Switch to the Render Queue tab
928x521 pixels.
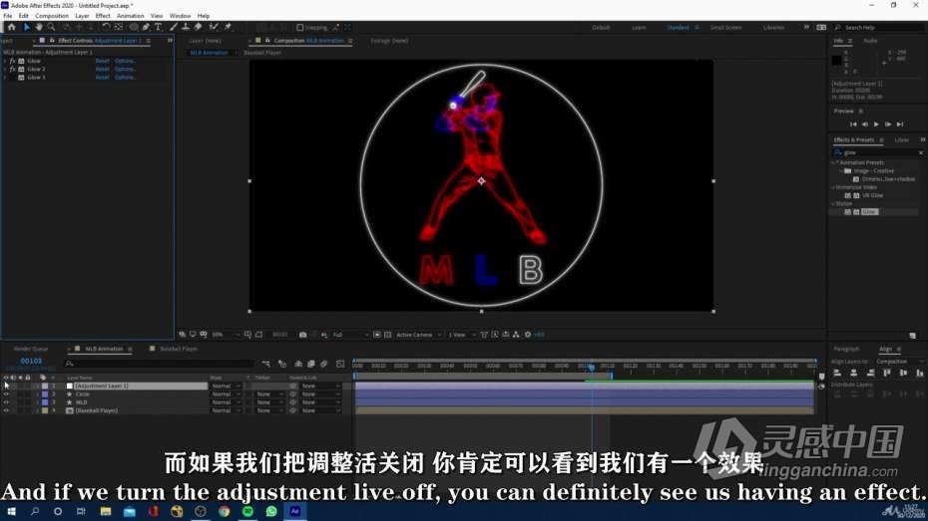coord(31,349)
